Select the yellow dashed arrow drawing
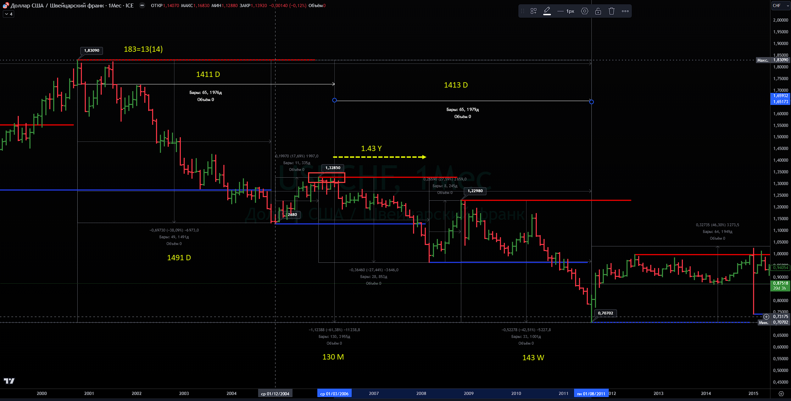Viewport: 791px width, 401px height. tap(379, 157)
